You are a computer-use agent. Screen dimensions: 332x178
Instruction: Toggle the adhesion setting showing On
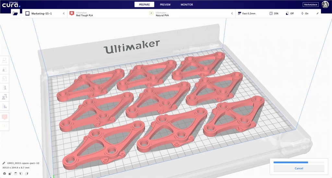(x=305, y=14)
